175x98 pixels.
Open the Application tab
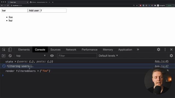click(125, 50)
